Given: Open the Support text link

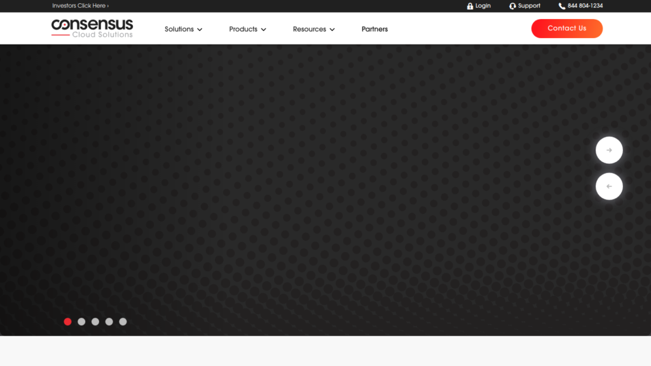Looking at the screenshot, I should click(x=529, y=6).
